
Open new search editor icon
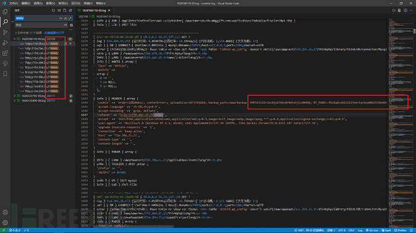pyautogui.click(x=65, y=10)
